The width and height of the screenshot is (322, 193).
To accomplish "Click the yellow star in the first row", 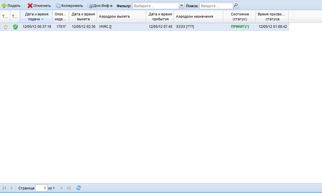I will 5,27.
